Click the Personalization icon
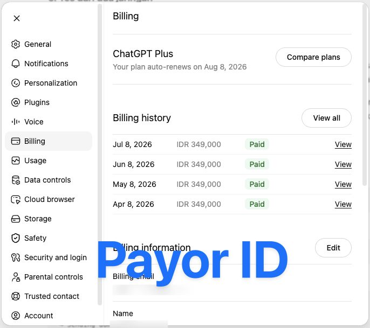Image resolution: width=370 pixels, height=328 pixels. (x=16, y=83)
